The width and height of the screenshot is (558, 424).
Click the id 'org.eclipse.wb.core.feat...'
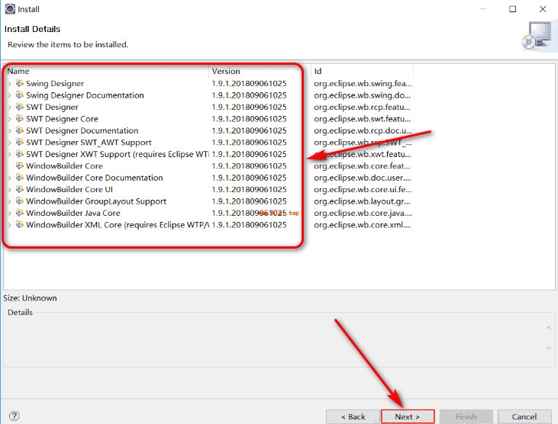362,165
